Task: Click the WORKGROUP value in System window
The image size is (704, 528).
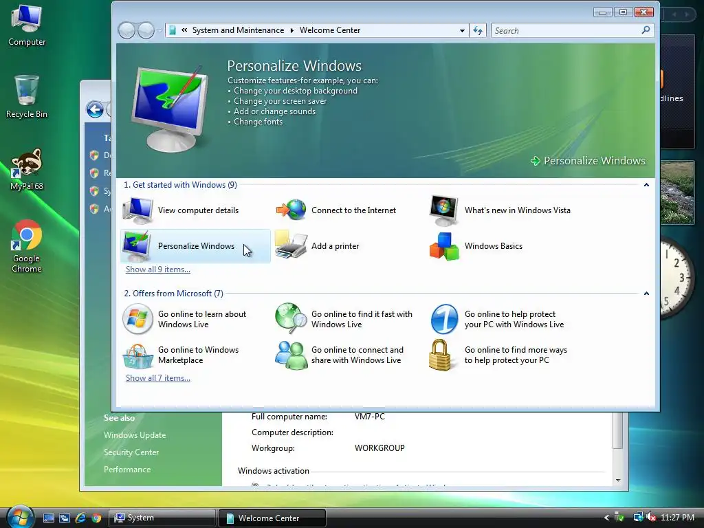Action: 379,448
